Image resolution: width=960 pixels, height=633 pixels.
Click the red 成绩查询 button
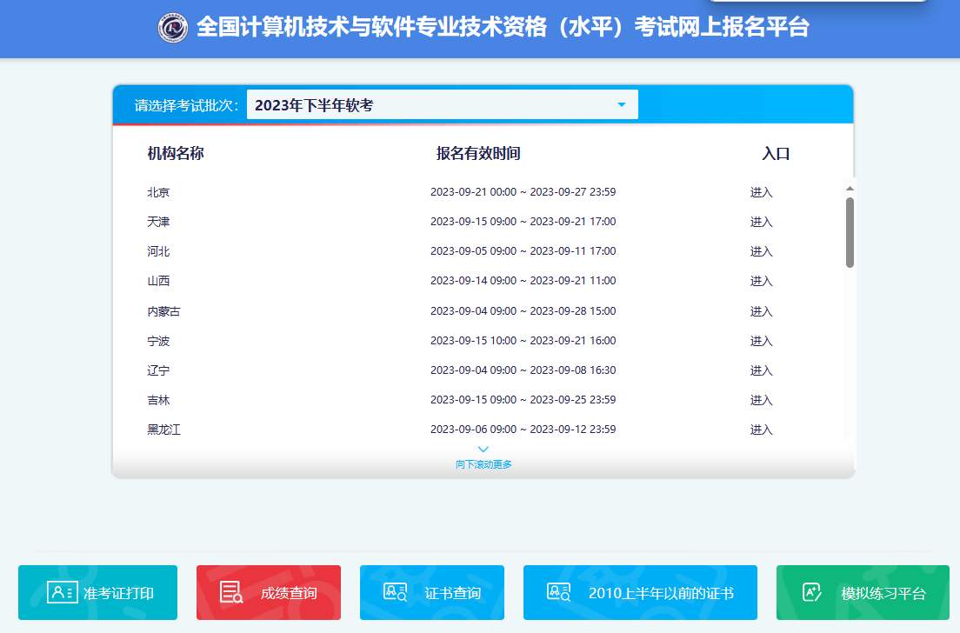268,592
